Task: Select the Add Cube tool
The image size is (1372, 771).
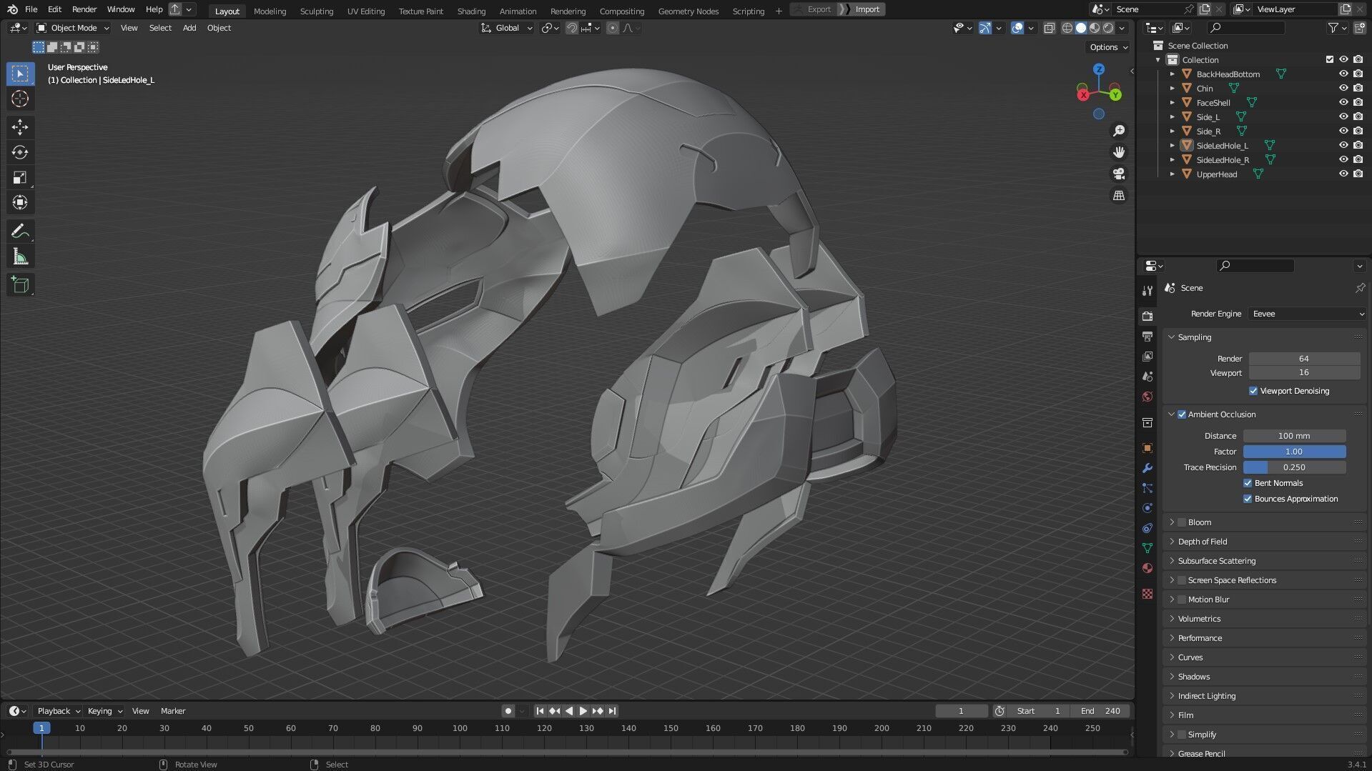Action: [x=20, y=285]
